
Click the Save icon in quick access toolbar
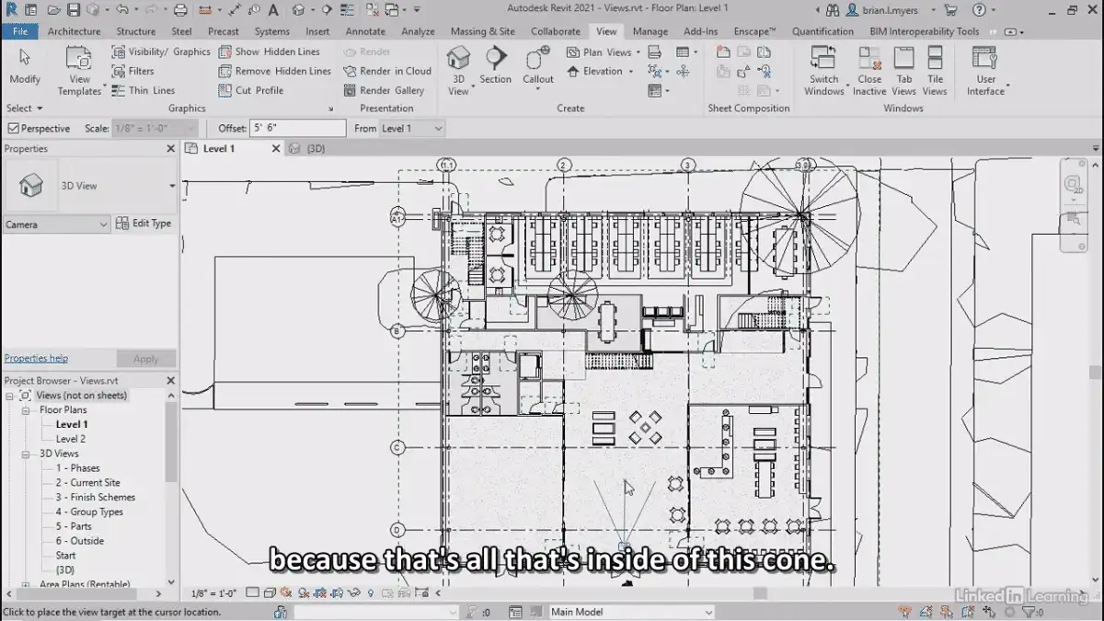tap(75, 10)
